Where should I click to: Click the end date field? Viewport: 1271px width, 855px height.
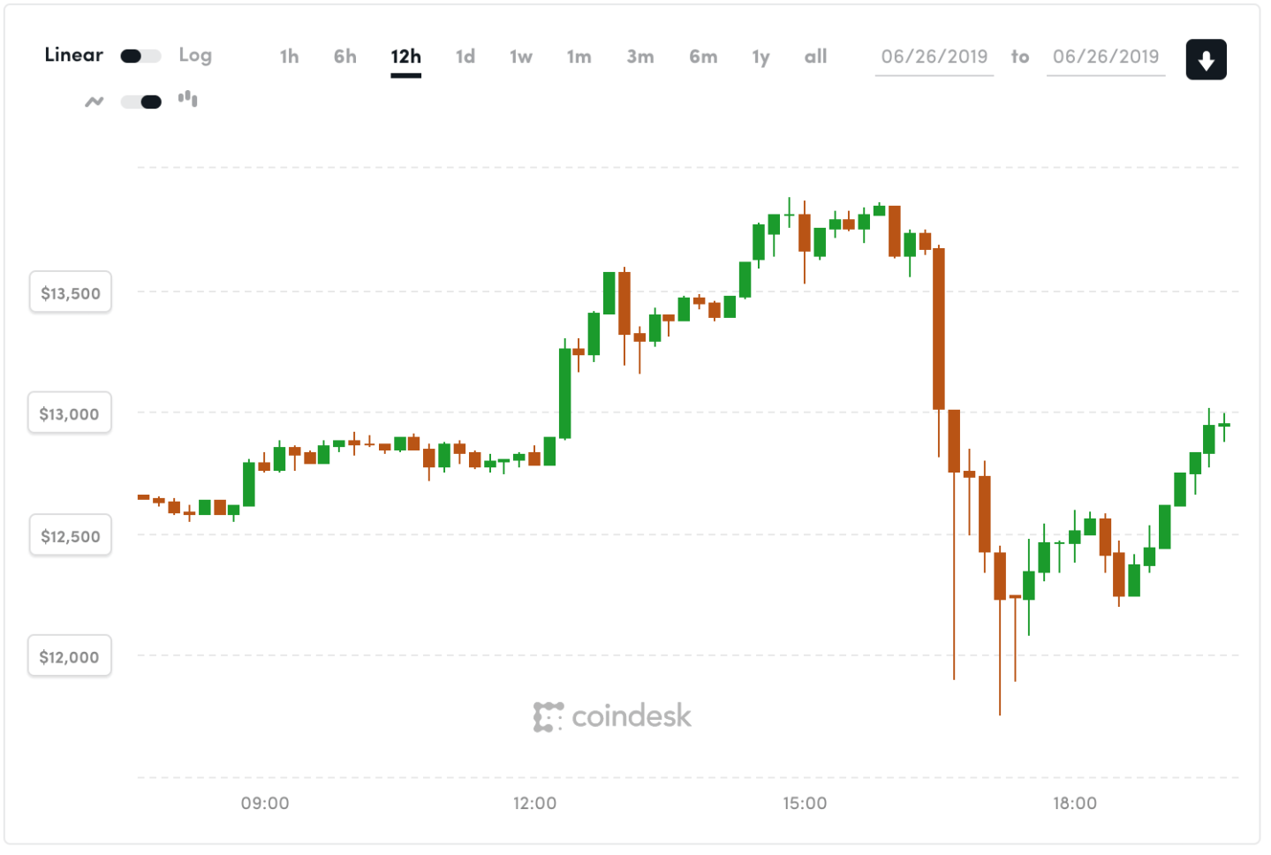(x=1105, y=57)
